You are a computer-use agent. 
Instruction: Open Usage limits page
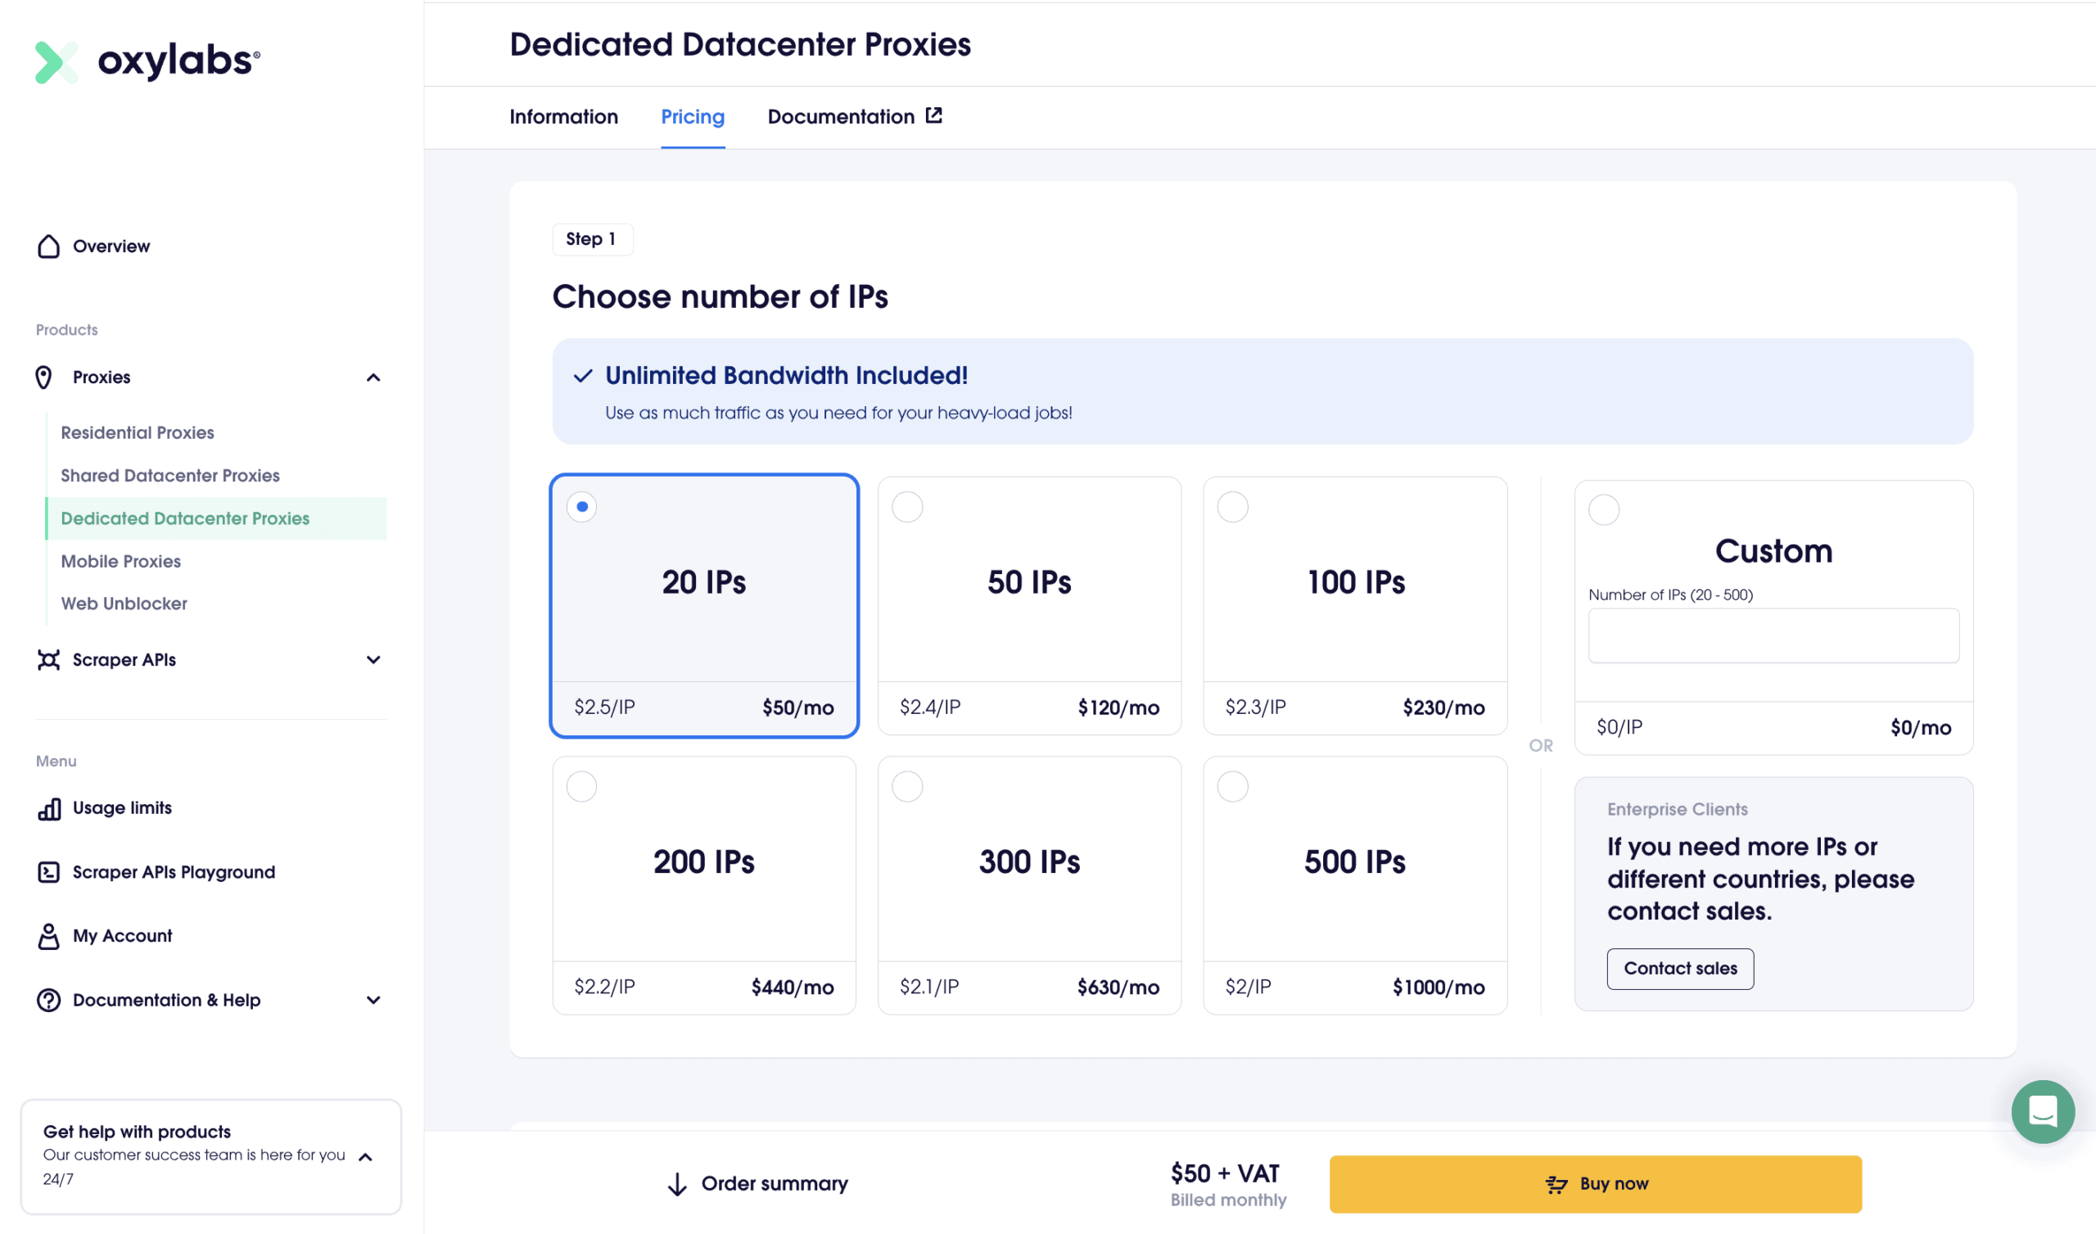[122, 808]
